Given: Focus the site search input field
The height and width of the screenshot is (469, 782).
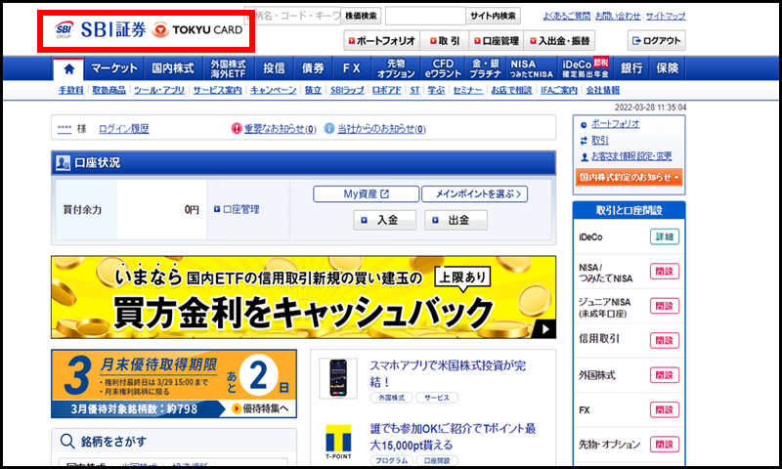Looking at the screenshot, I should click(425, 16).
